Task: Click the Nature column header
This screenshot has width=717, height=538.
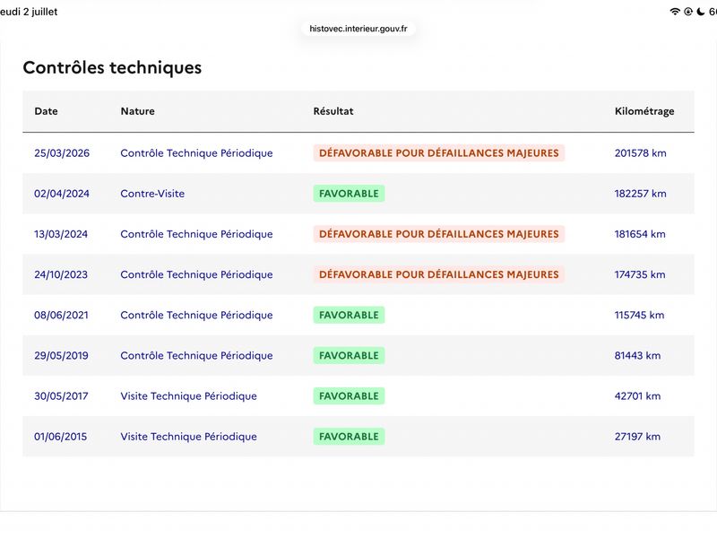Action: point(138,111)
